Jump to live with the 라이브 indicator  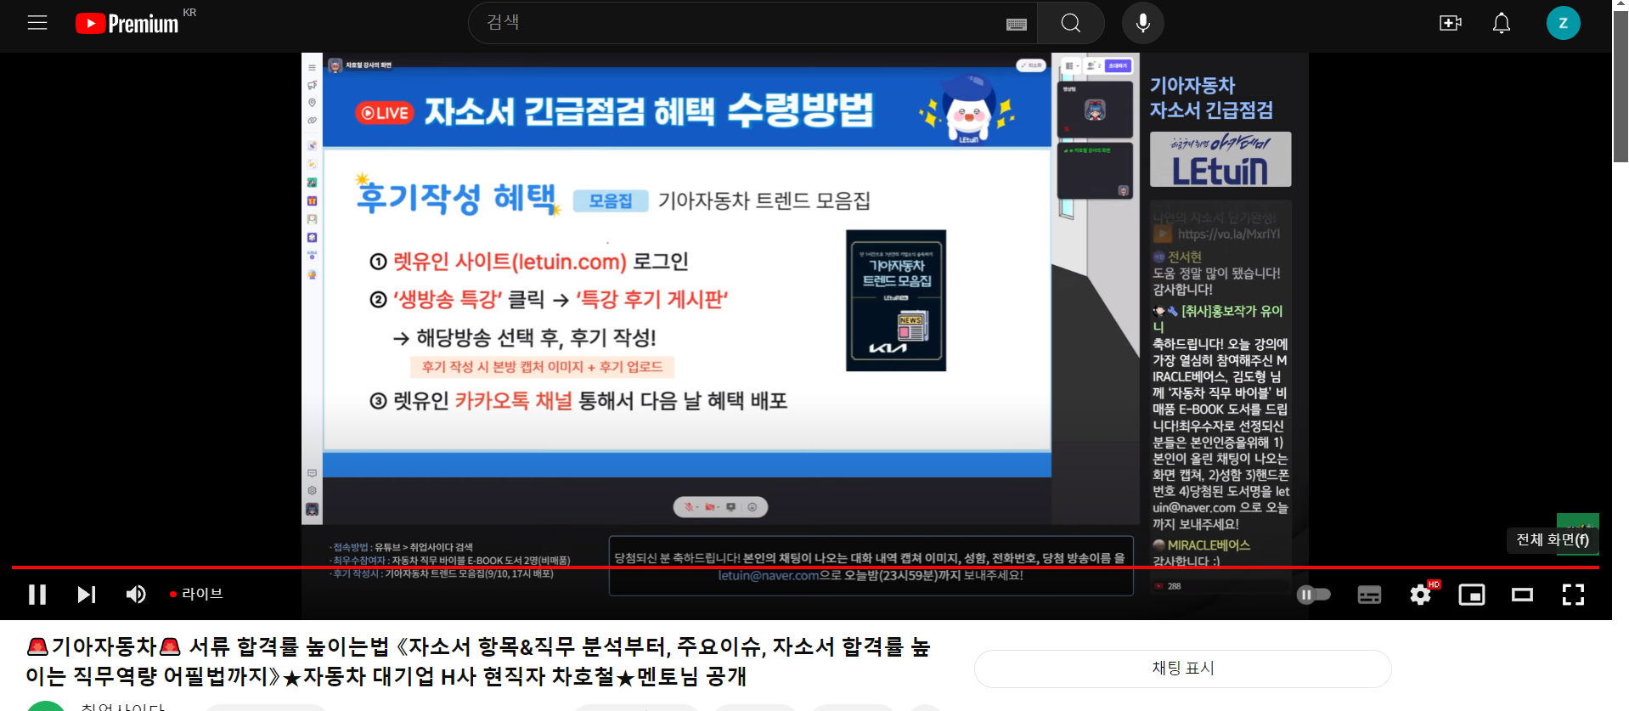click(196, 594)
